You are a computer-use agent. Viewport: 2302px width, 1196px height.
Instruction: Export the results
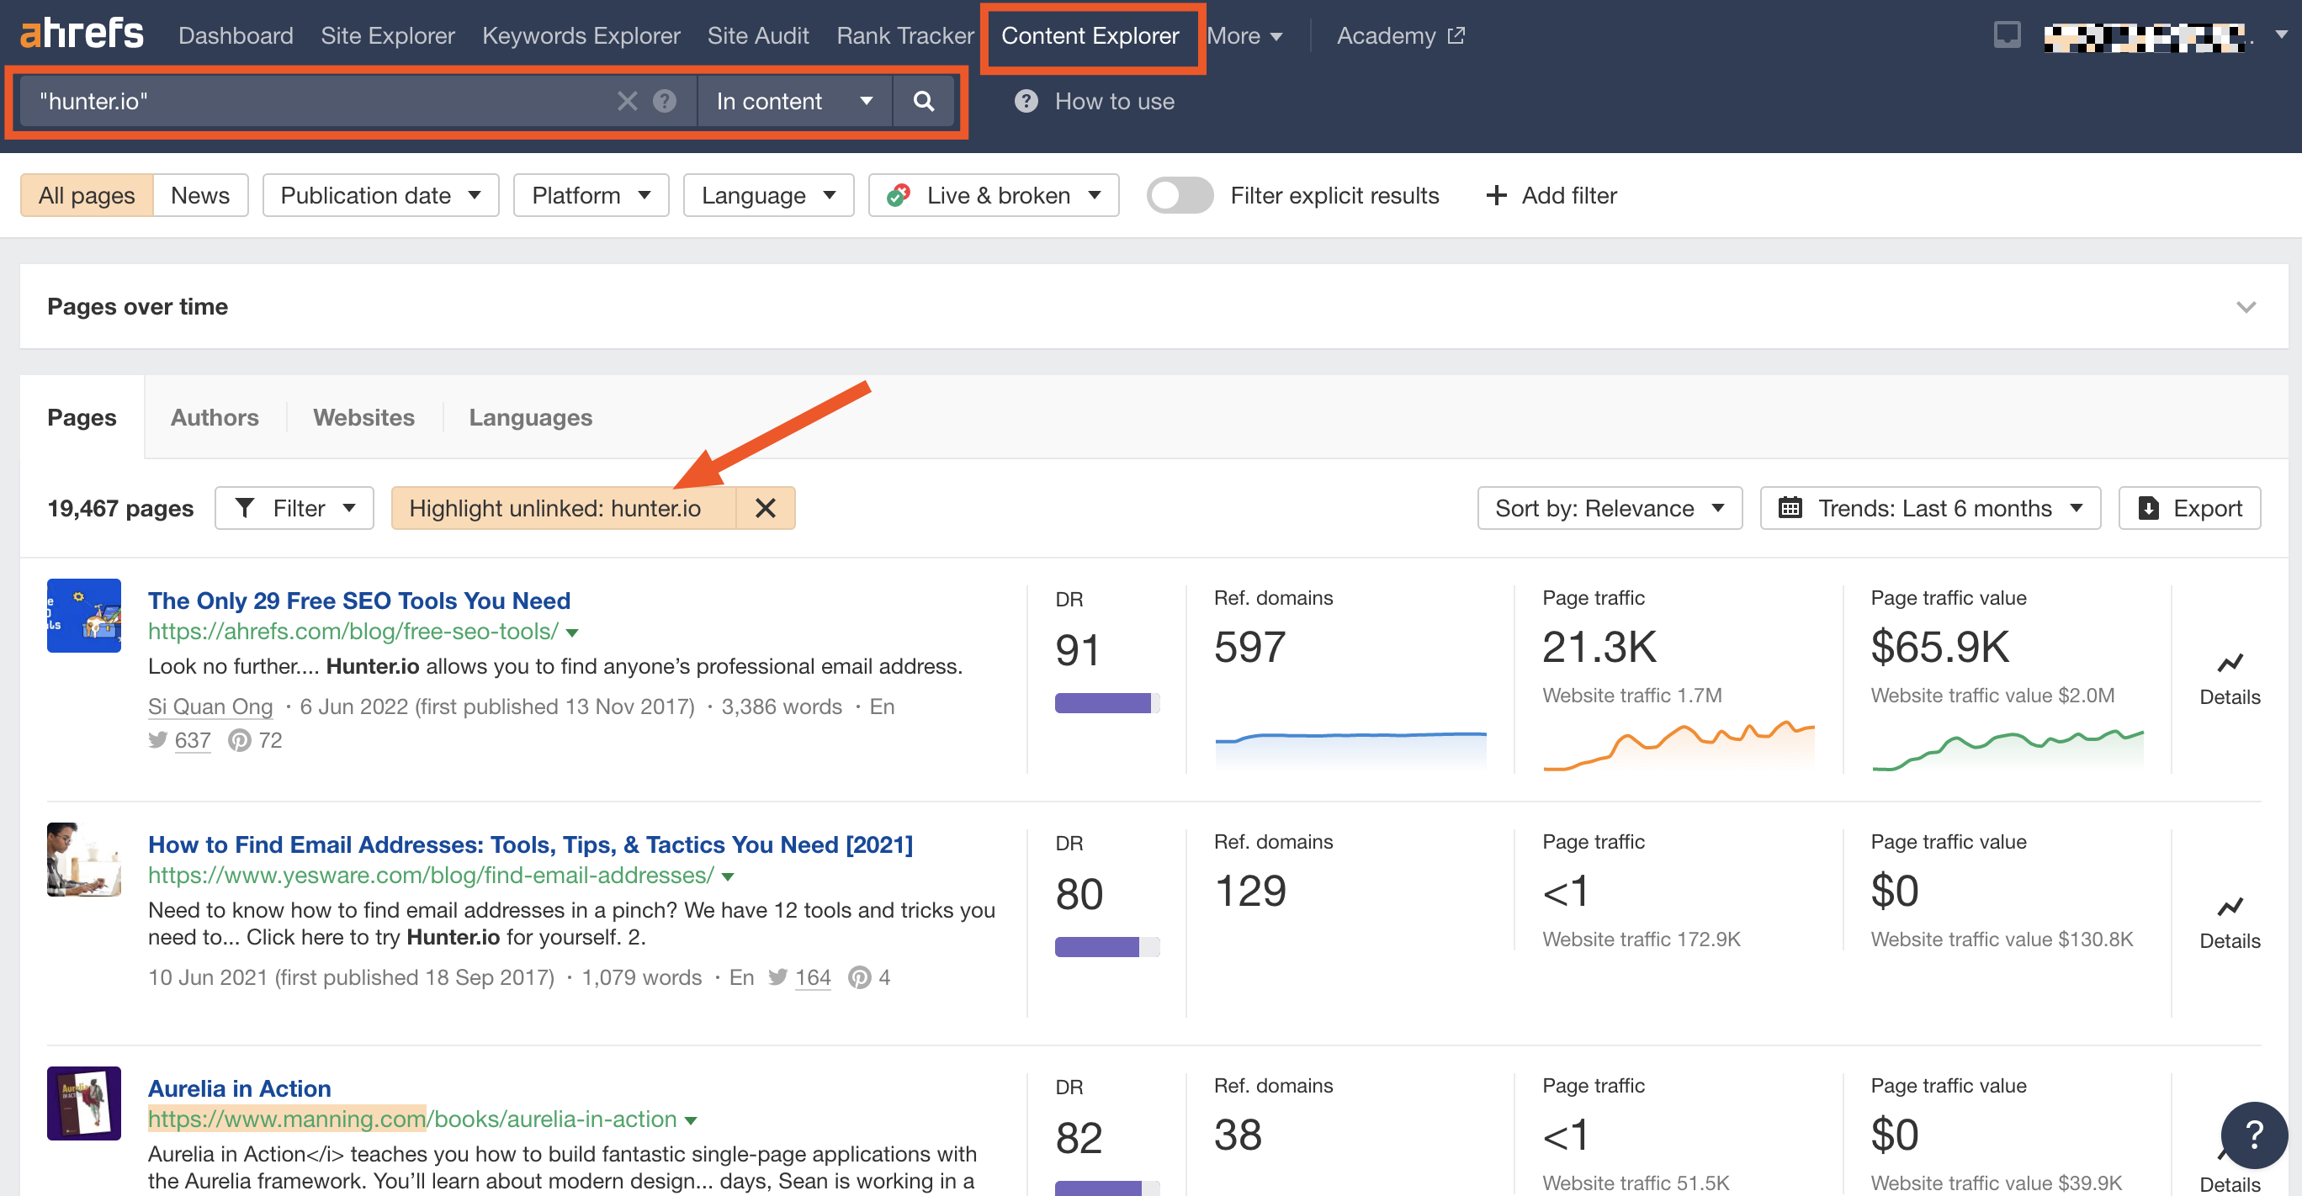tap(2188, 507)
